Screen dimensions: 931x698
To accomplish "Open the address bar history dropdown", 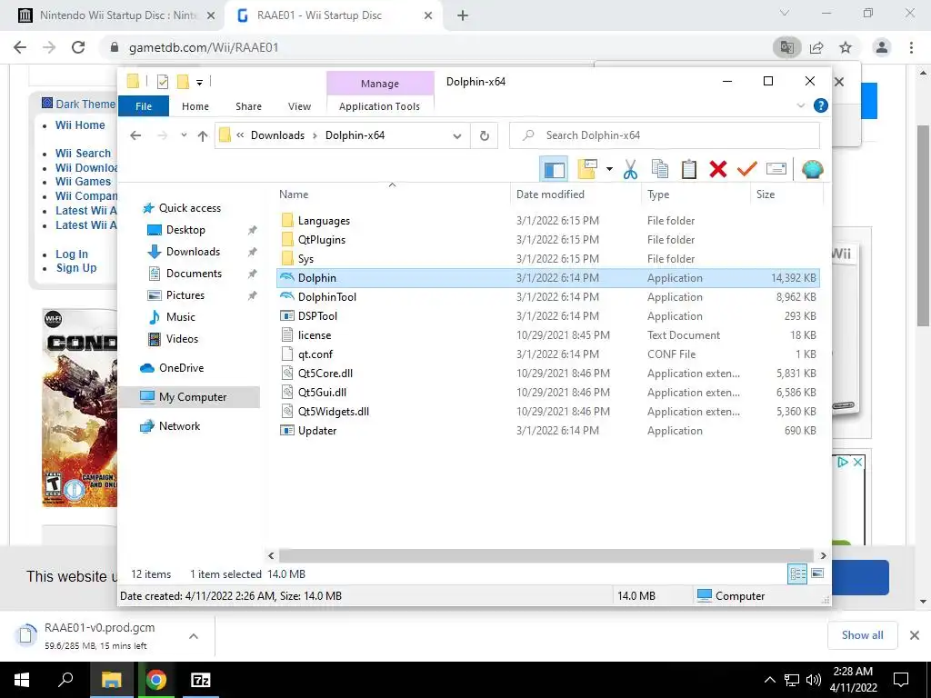I will (457, 136).
